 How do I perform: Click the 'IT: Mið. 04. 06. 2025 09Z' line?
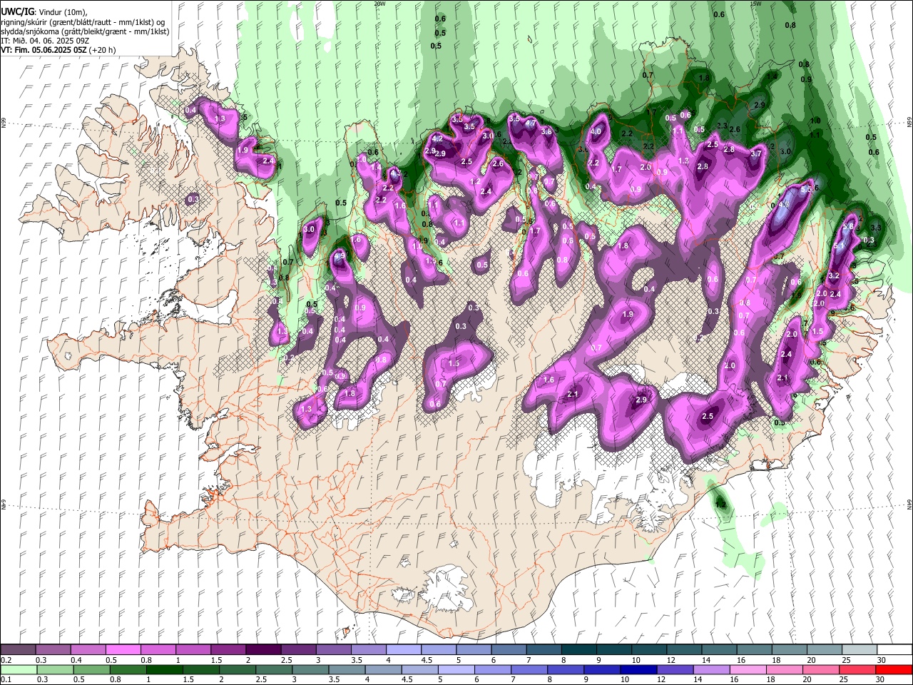coord(44,41)
